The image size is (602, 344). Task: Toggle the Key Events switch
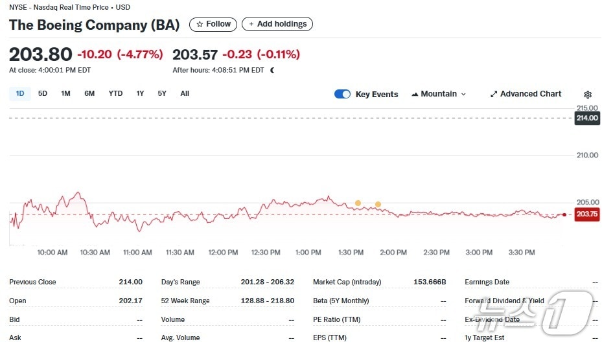pos(342,94)
